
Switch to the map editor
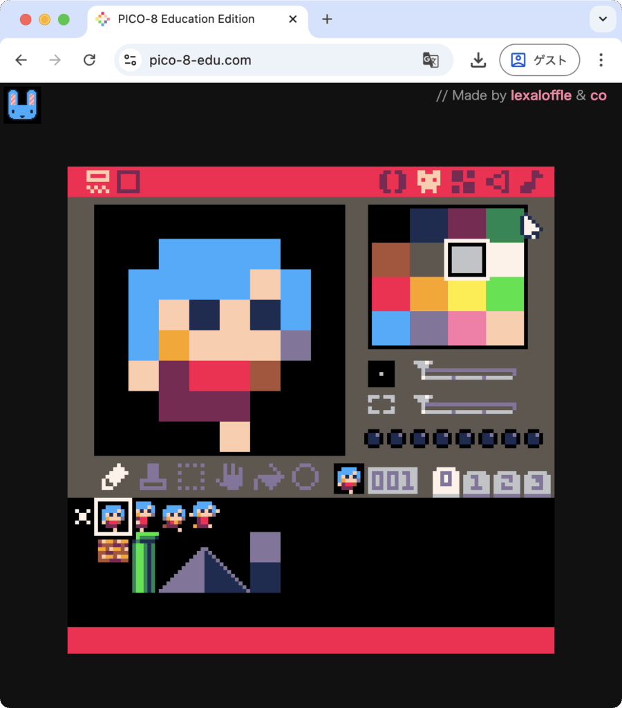tap(463, 182)
